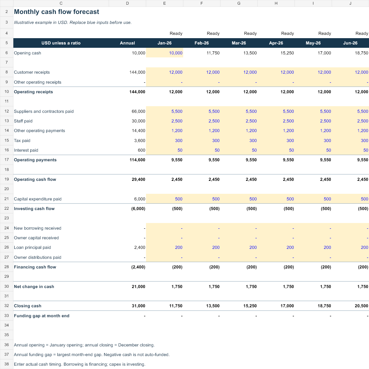Select the 'Opening cash' label cell
This screenshot has height=369, width=369.
click(61, 53)
